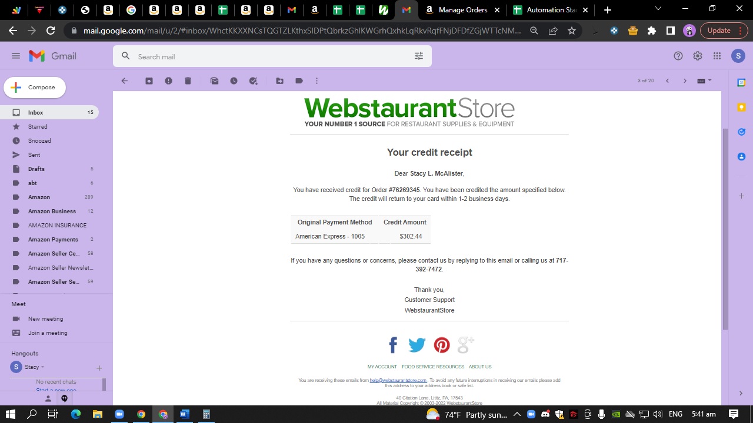Open WebstaurantStore Twitter icon
This screenshot has width=753, height=423.
click(417, 345)
